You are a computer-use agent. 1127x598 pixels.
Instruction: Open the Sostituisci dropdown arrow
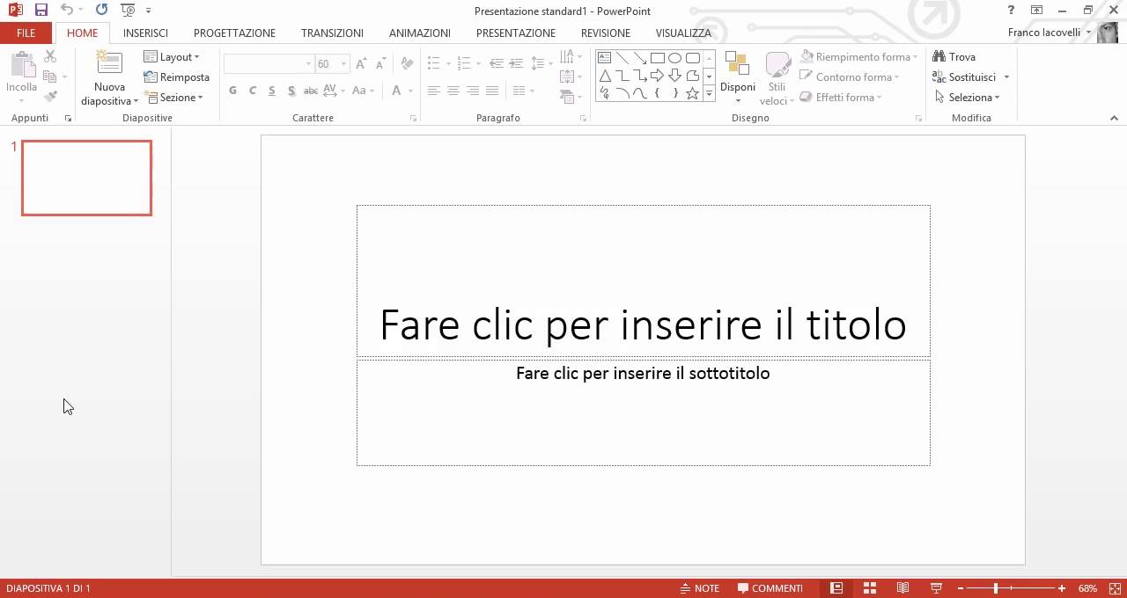[1006, 77]
